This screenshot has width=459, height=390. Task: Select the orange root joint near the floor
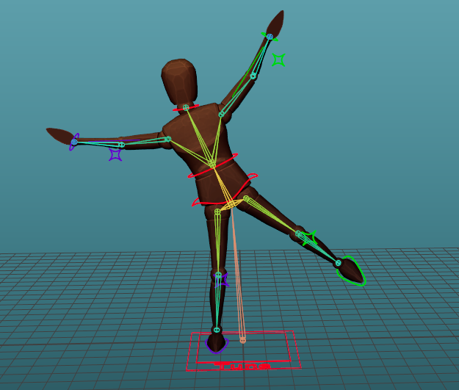[x=243, y=340]
